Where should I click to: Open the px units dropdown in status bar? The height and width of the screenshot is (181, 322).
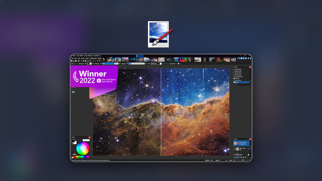point(227,160)
